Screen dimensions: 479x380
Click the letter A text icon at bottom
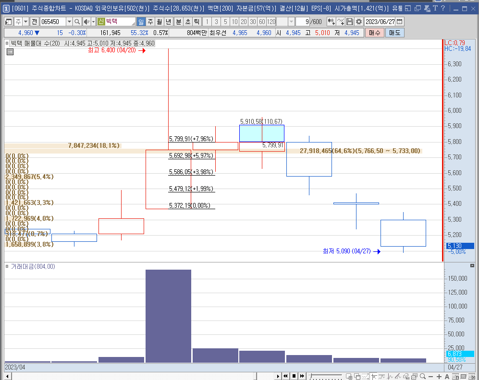[x=447, y=377]
